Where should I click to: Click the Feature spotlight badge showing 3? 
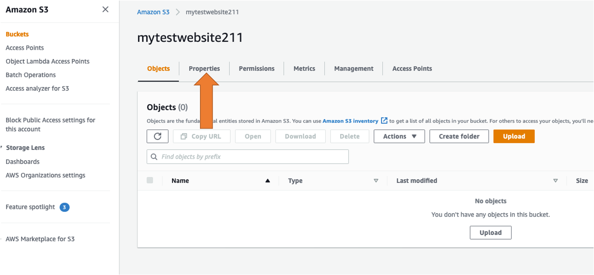[64, 207]
